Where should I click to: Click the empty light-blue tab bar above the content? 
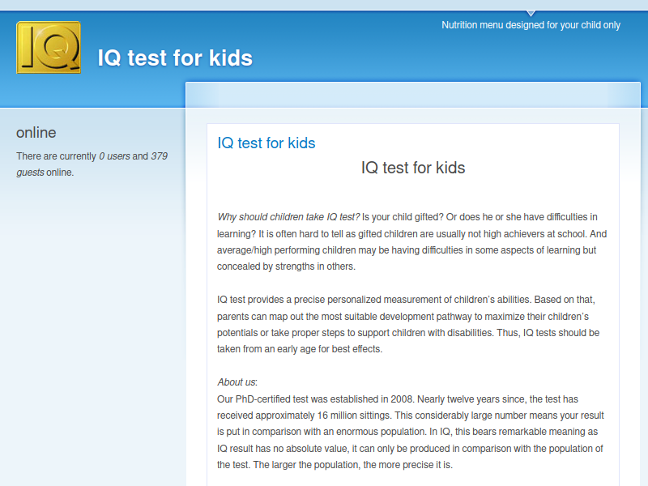[413, 95]
